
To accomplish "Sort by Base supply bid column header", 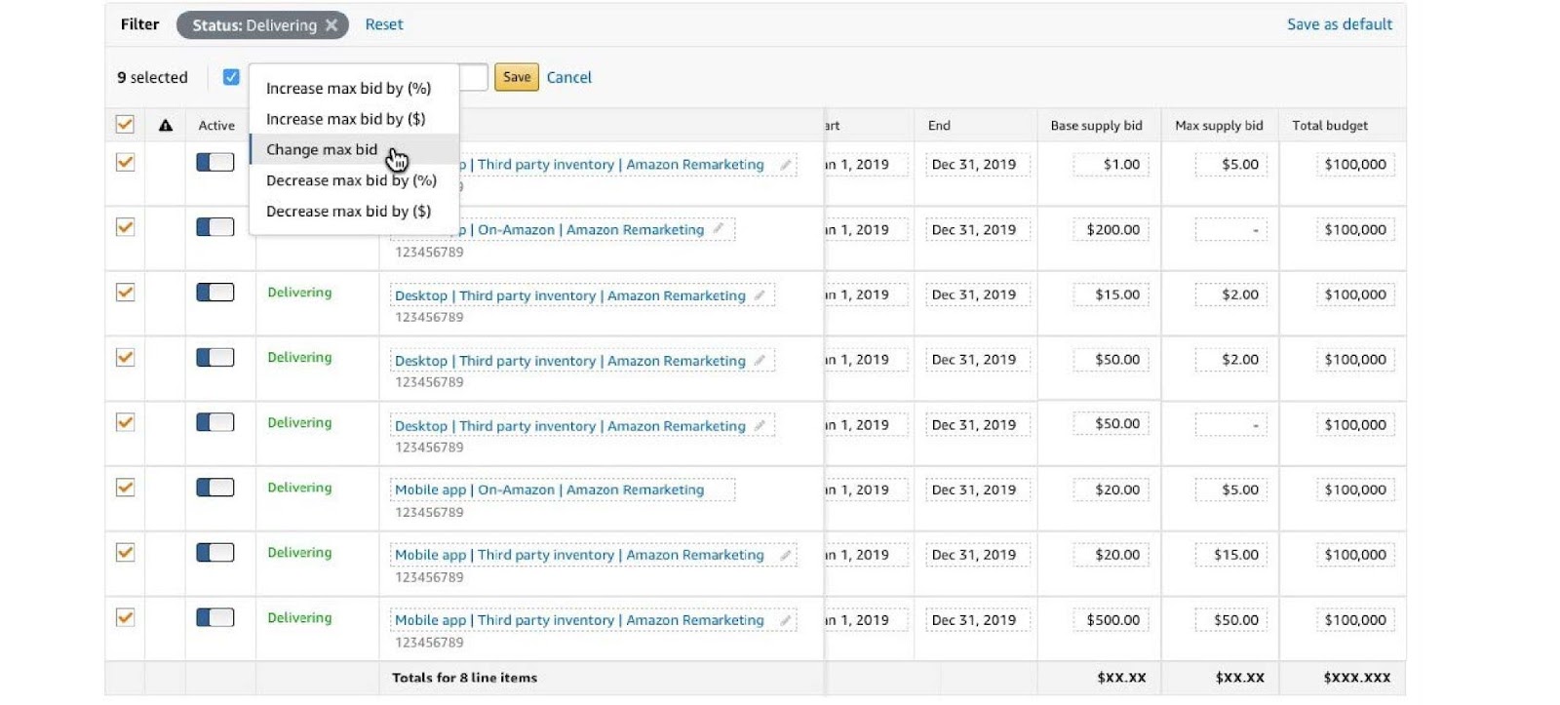I will coord(1096,125).
